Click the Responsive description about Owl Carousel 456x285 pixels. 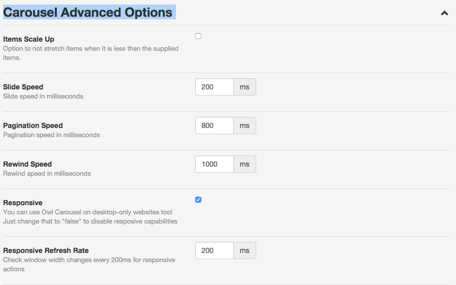coord(90,217)
